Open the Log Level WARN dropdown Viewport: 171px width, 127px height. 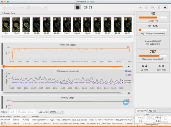click(56, 112)
